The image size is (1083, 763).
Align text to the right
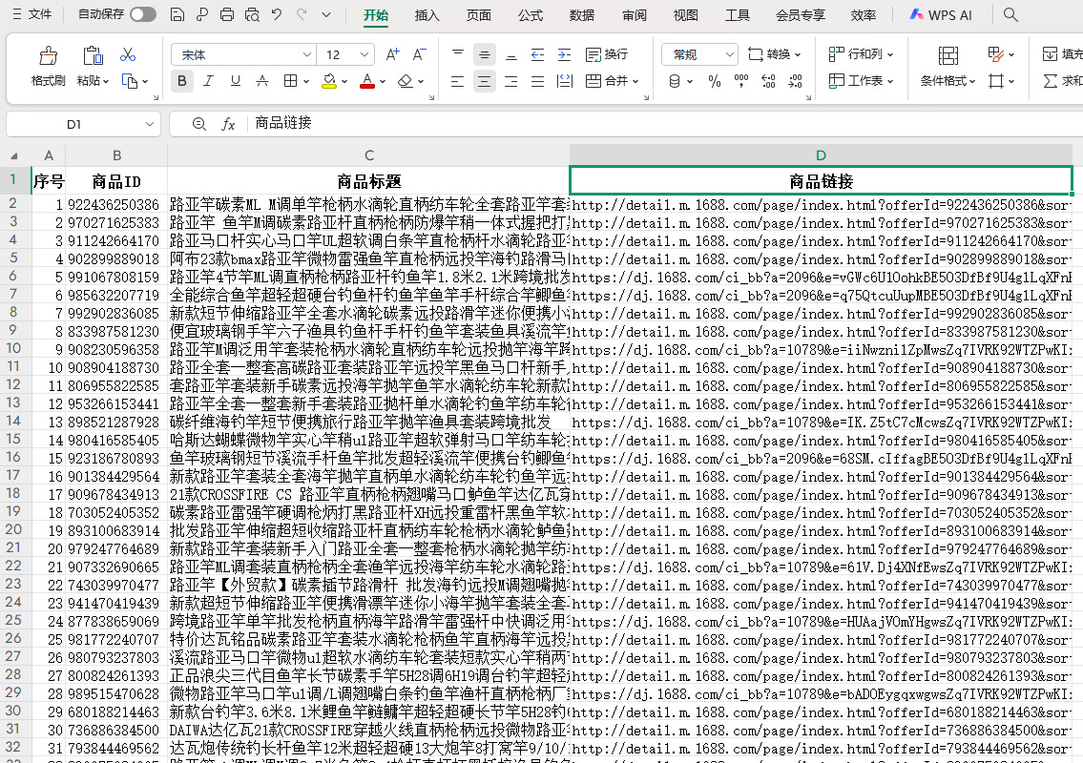coord(511,81)
